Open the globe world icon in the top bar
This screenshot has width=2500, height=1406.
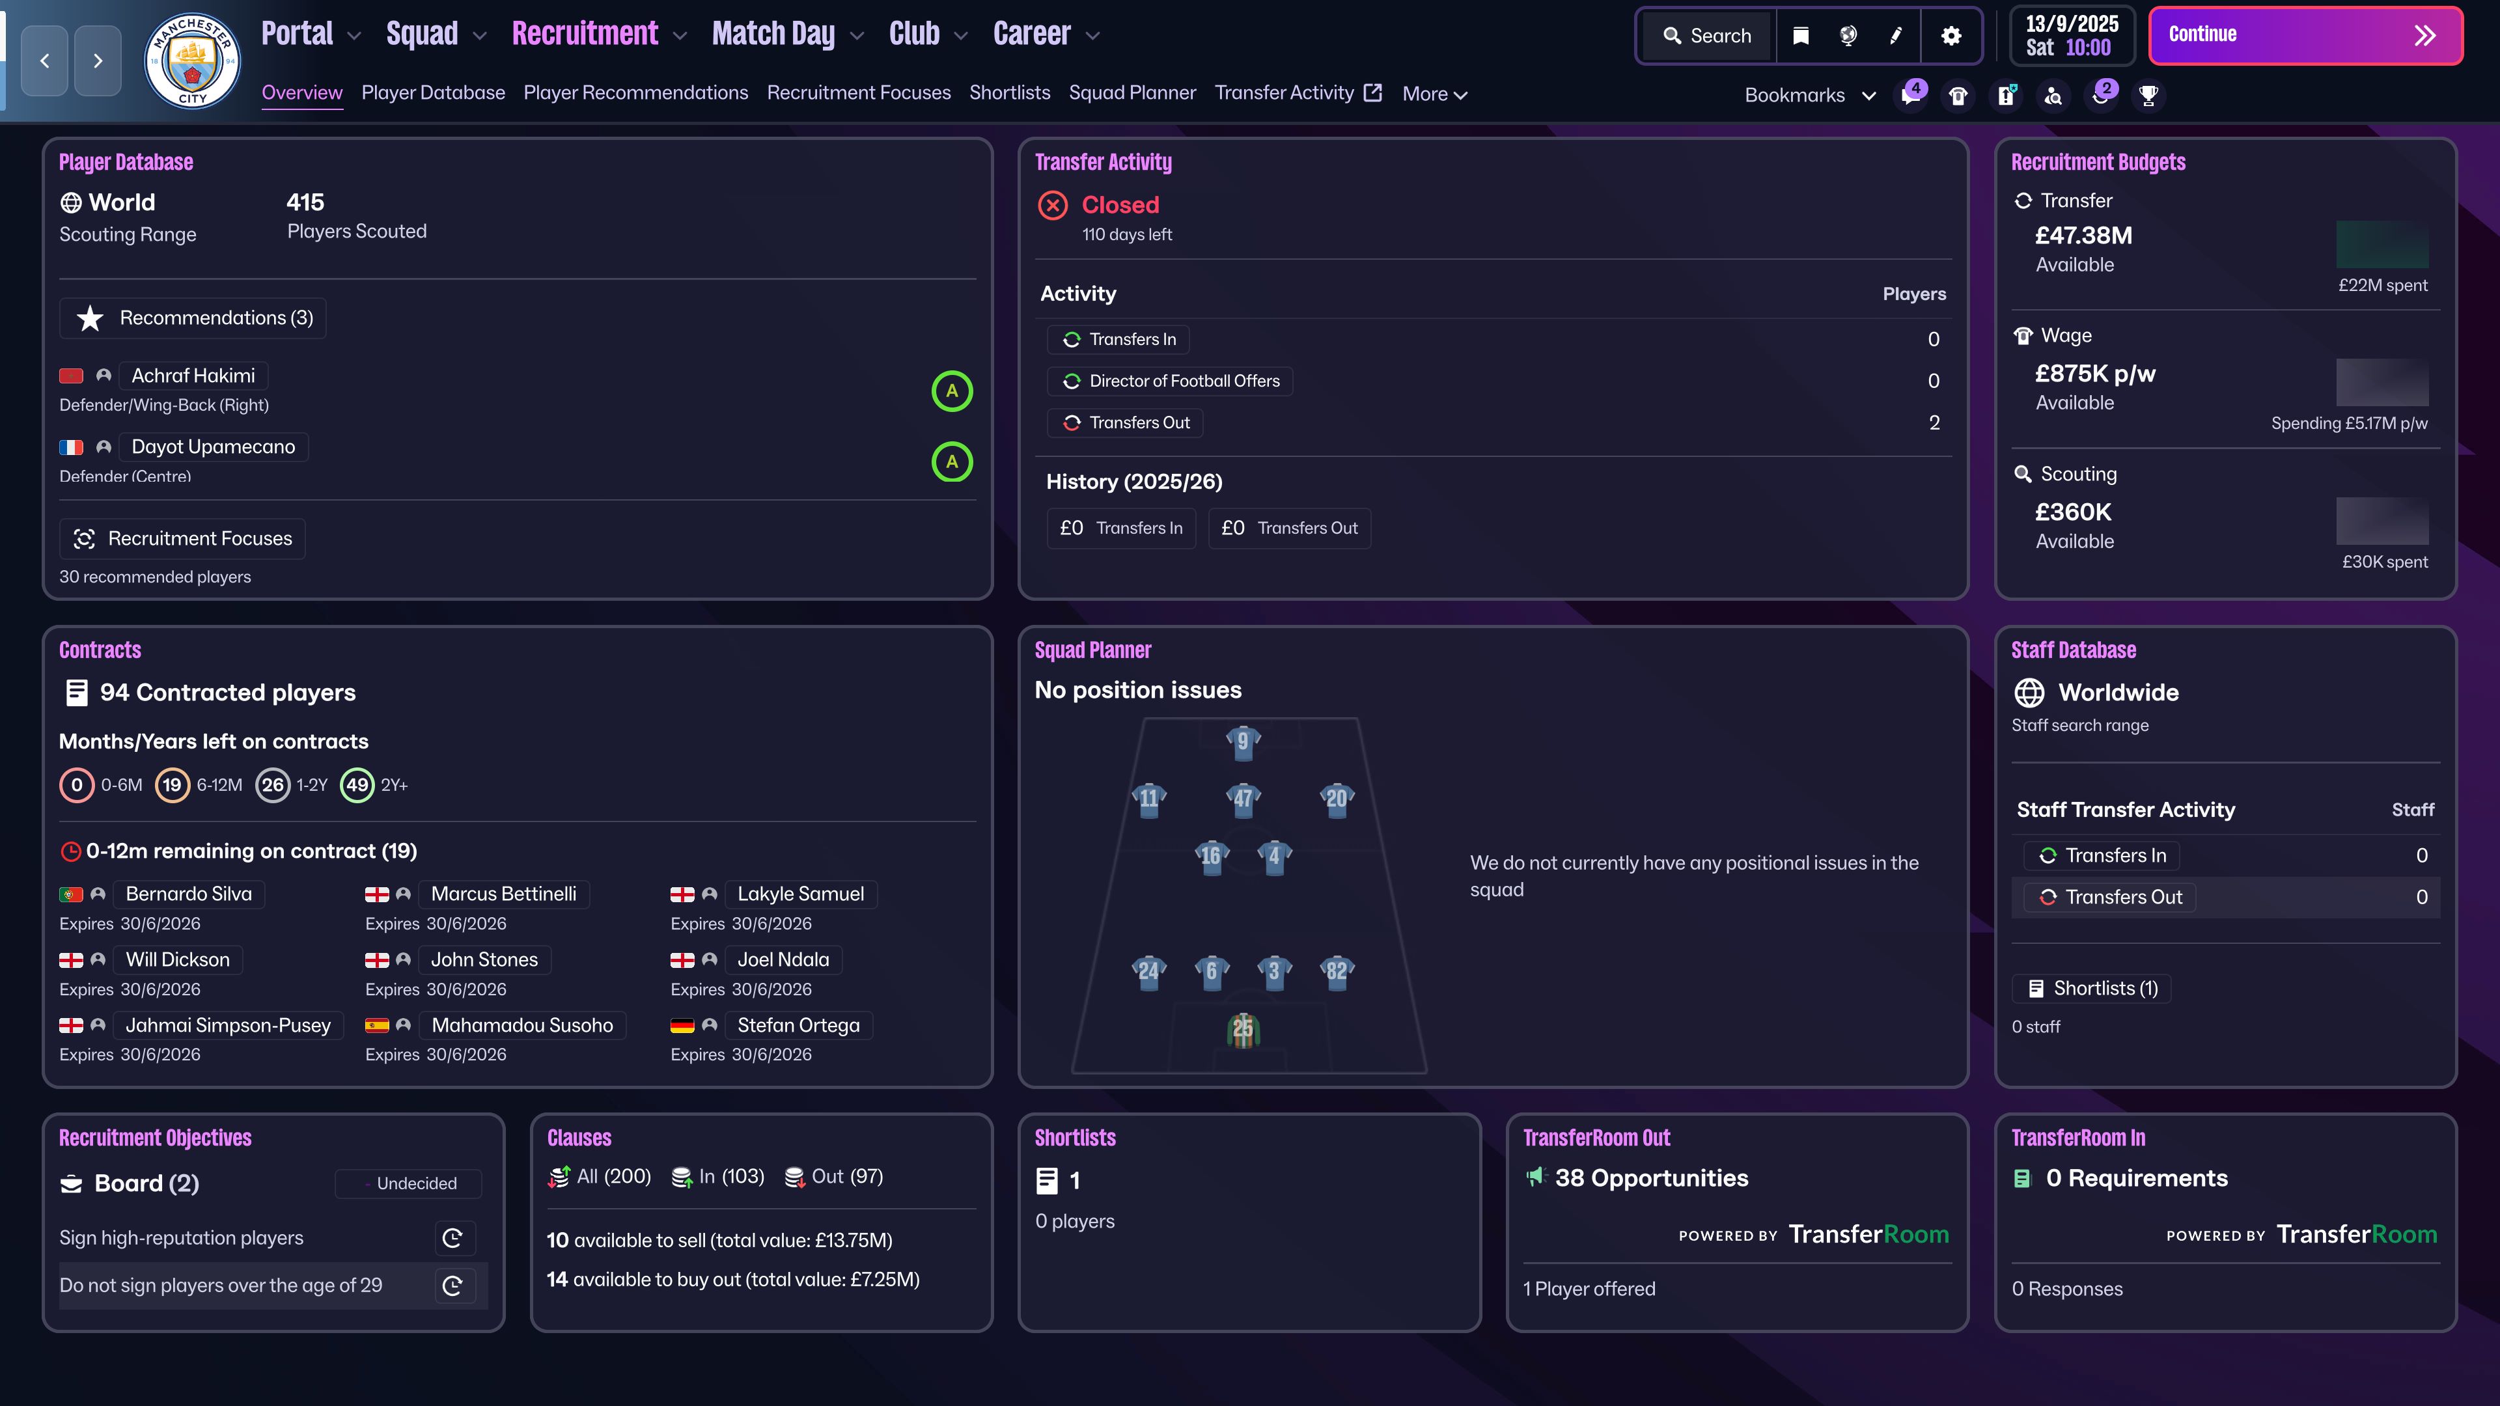1848,36
